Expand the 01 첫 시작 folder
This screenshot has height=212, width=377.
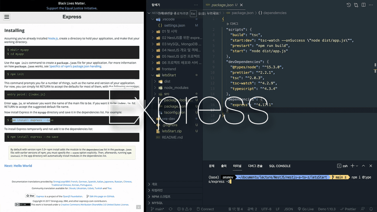153,31
